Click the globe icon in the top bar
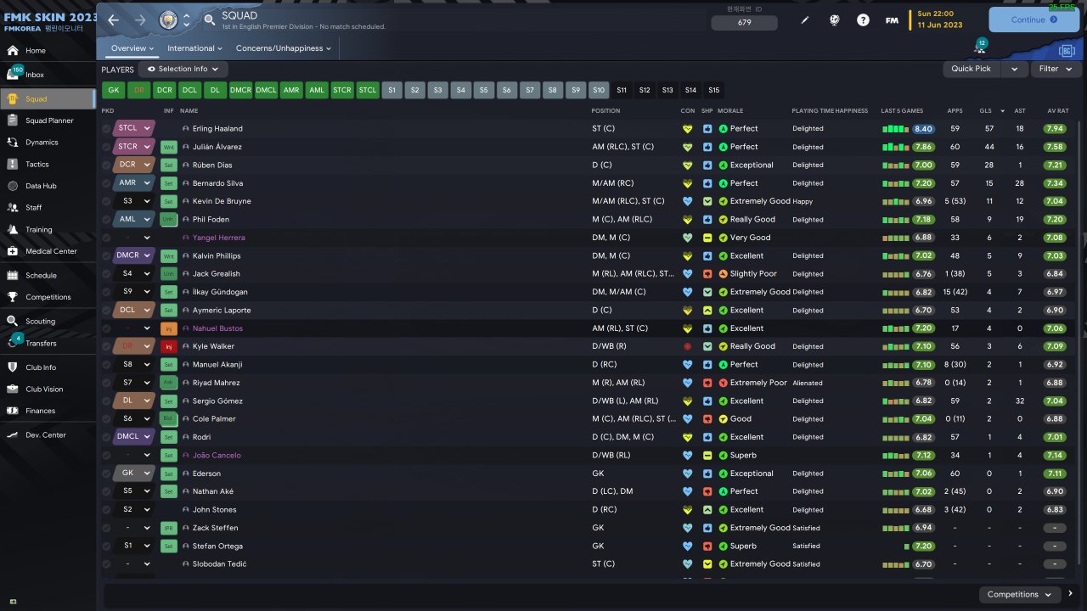The width and height of the screenshot is (1087, 611). [835, 20]
